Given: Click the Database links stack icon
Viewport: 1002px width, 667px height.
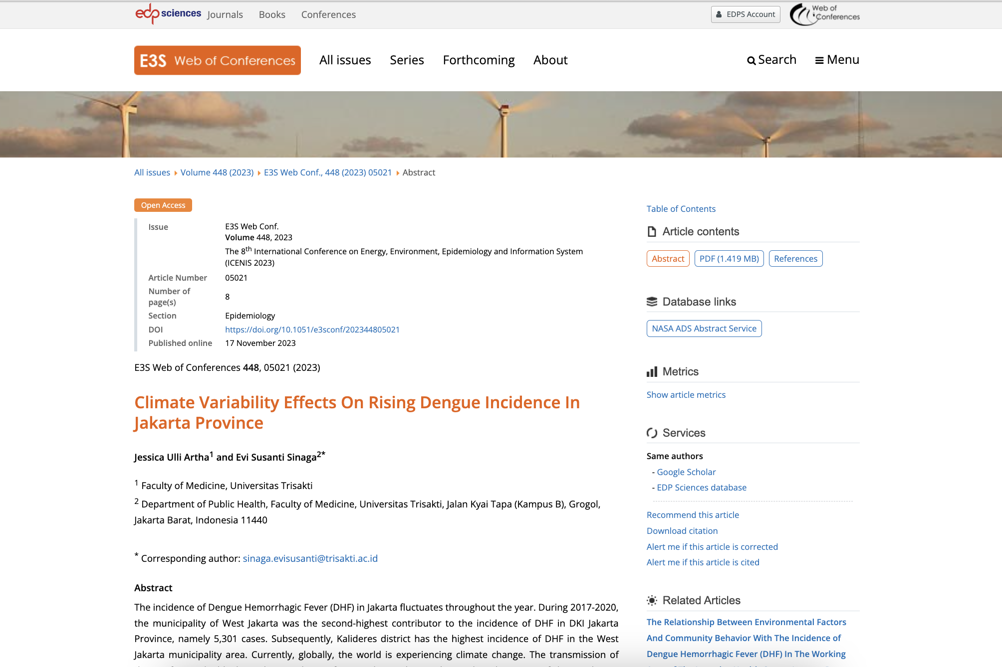Looking at the screenshot, I should 652,302.
